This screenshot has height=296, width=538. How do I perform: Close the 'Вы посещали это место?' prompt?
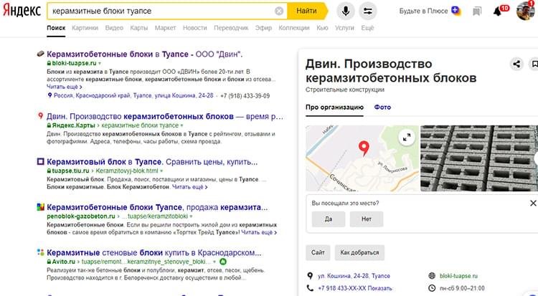pyautogui.click(x=533, y=204)
